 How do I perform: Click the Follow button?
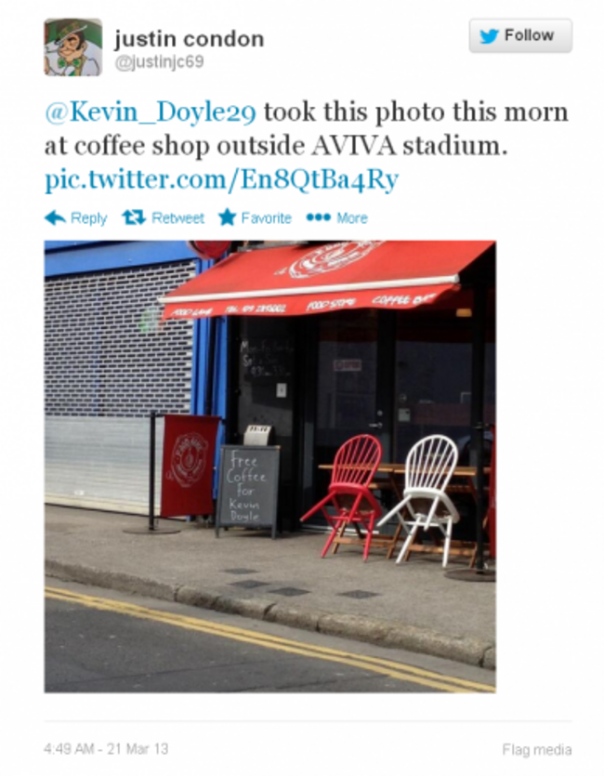tap(520, 35)
